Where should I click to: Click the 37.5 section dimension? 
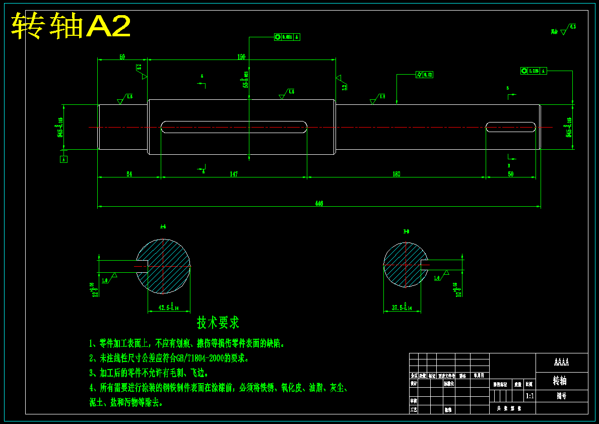coord(402,308)
